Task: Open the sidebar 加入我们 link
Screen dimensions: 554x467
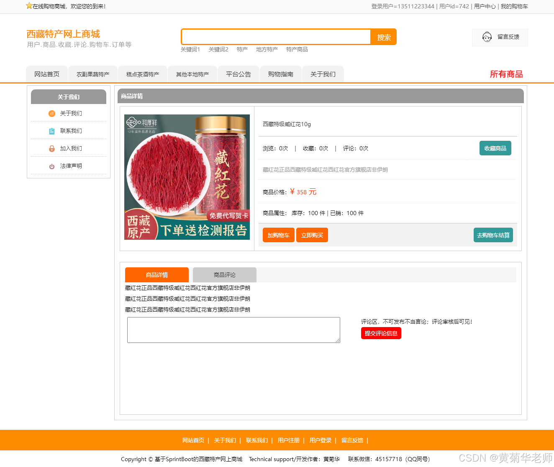Action: (71, 149)
